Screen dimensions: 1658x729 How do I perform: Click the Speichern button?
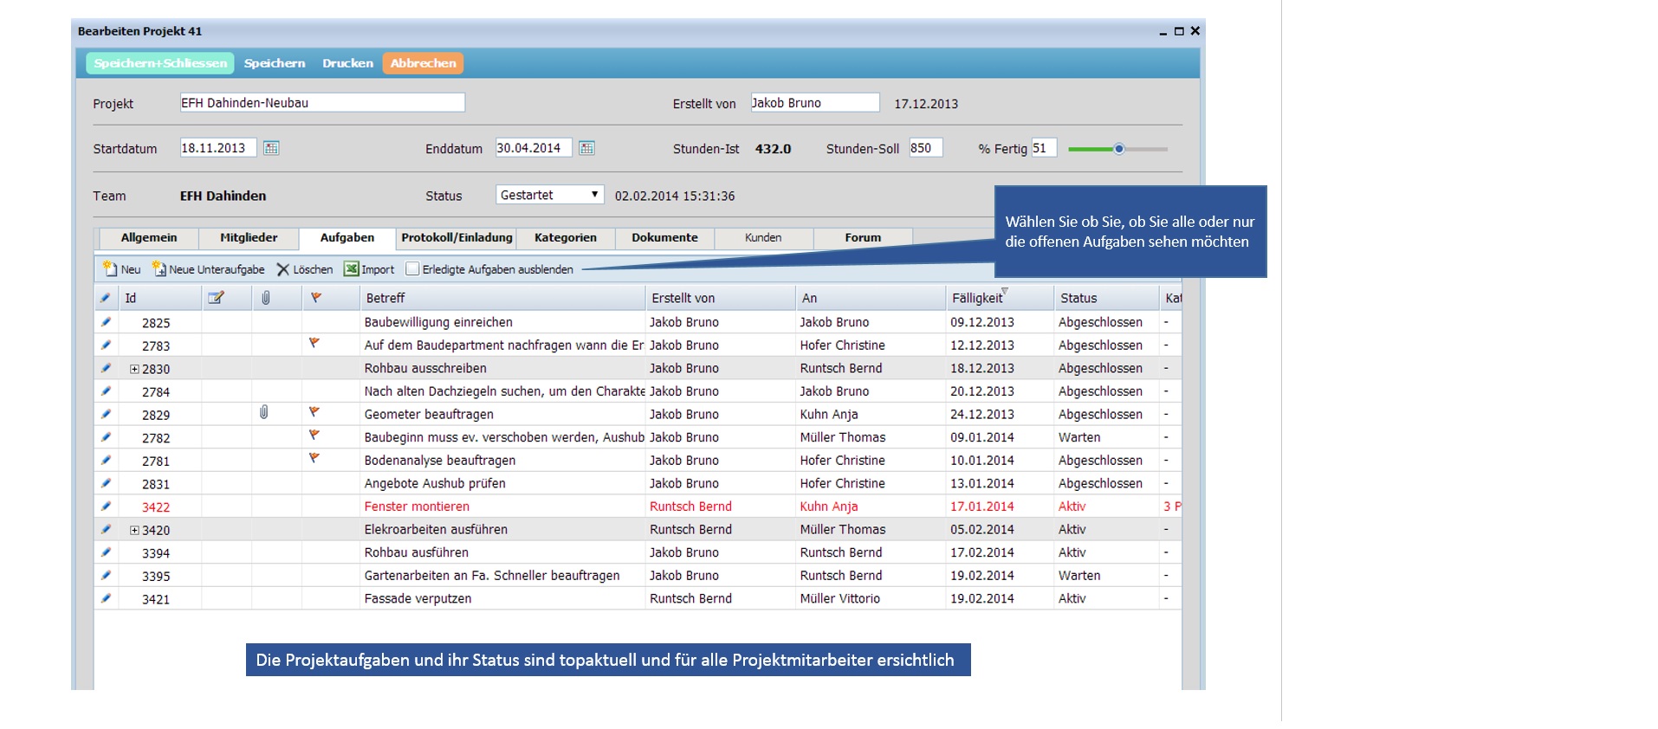click(x=275, y=63)
